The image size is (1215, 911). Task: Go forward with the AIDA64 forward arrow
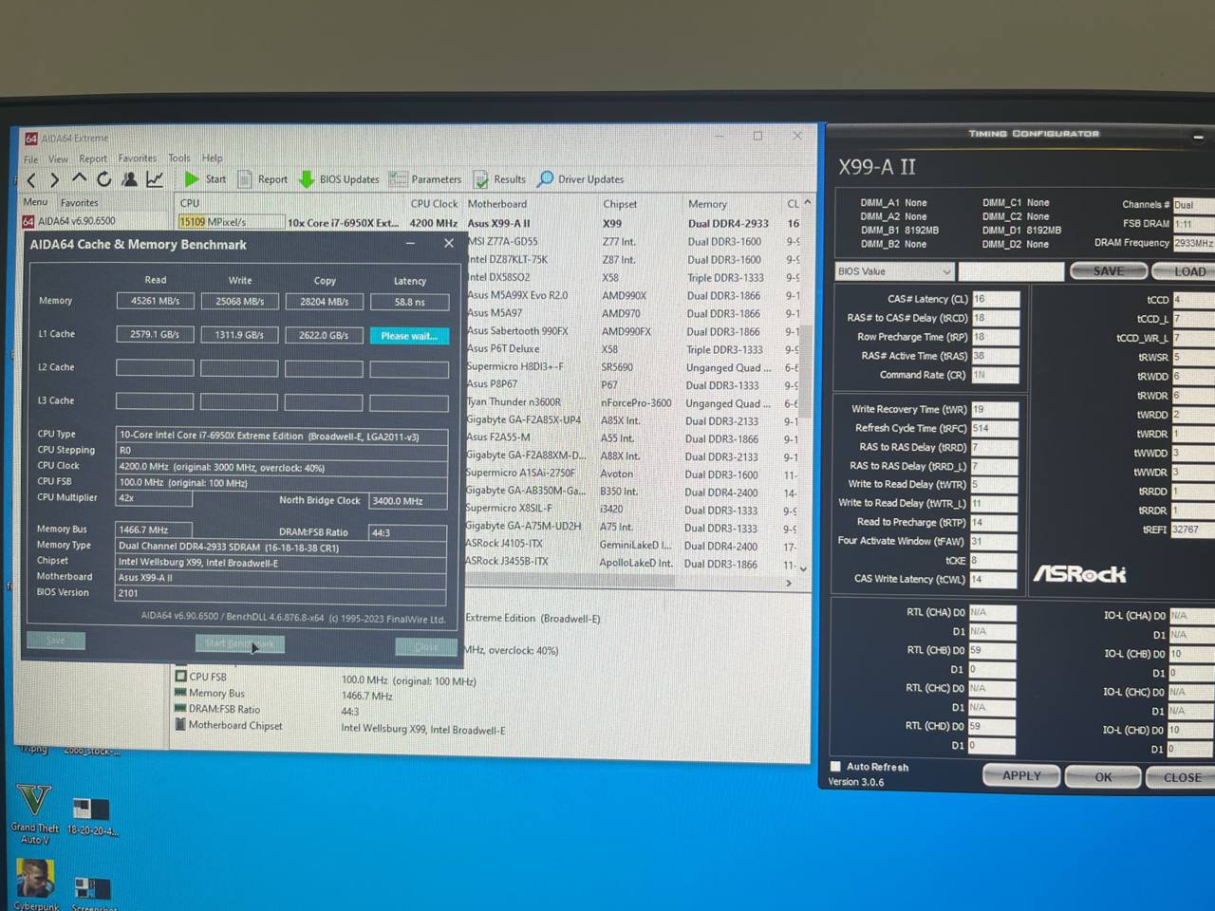click(x=54, y=180)
